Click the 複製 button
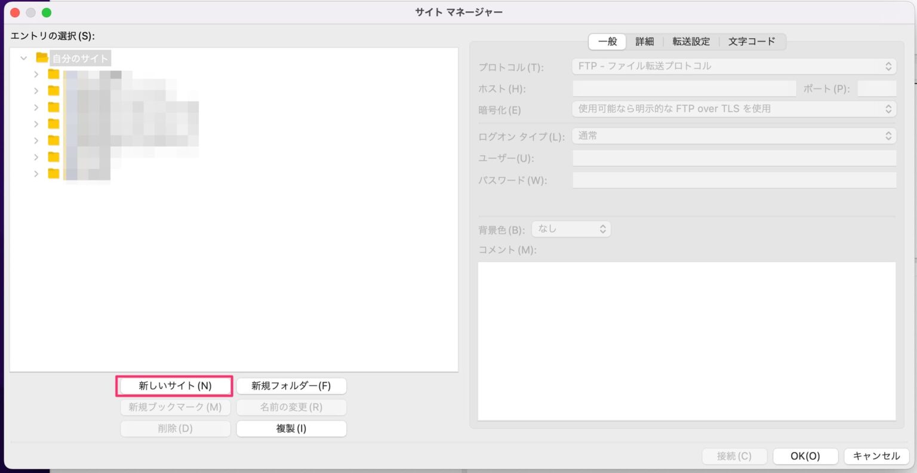 [x=291, y=428]
